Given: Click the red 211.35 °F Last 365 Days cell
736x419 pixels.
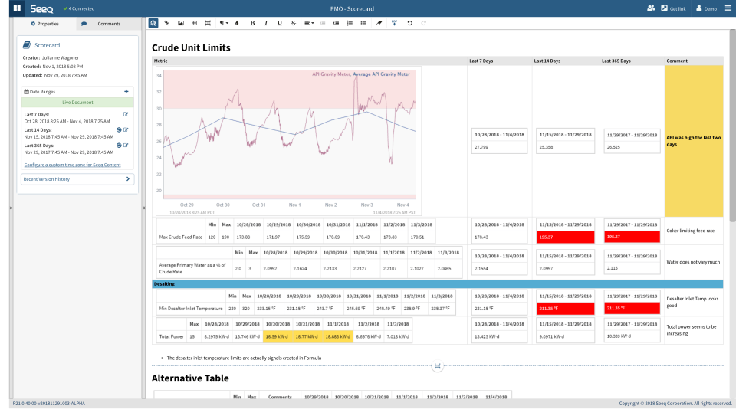Looking at the screenshot, I should click(632, 308).
